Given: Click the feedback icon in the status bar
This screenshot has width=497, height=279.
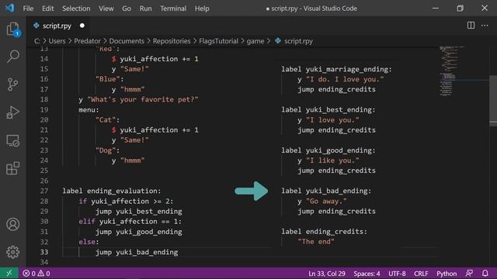Looking at the screenshot, I should 469,274.
